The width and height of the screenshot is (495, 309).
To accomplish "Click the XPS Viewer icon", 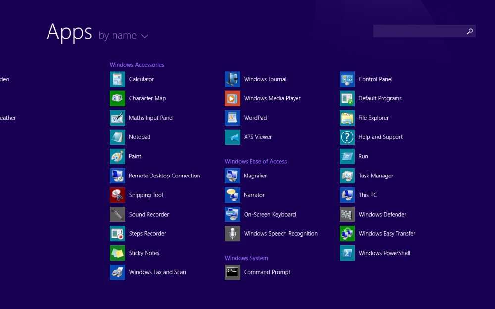I will pyautogui.click(x=232, y=137).
